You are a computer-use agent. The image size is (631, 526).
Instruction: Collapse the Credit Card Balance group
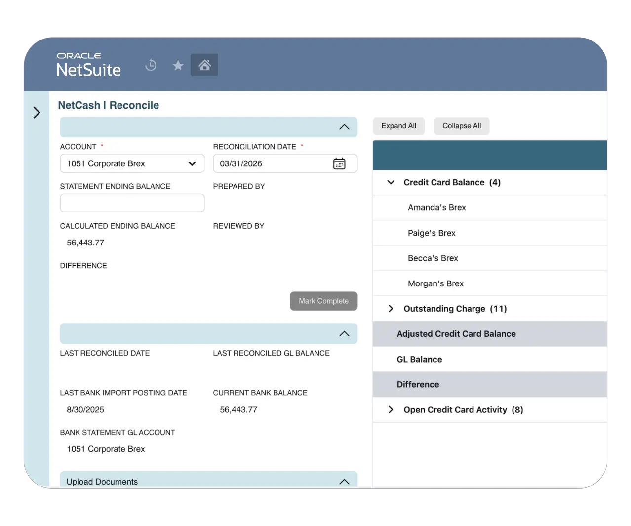tap(391, 182)
